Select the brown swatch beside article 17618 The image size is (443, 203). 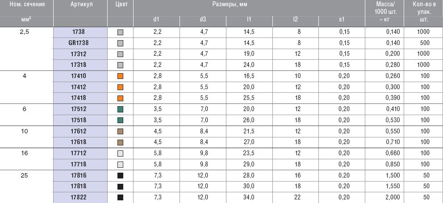point(120,142)
